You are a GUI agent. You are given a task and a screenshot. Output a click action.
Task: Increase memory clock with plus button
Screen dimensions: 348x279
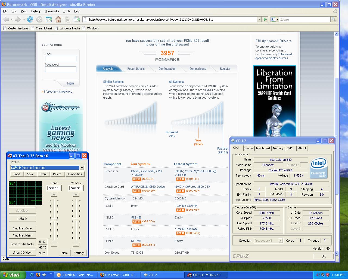[76, 195]
